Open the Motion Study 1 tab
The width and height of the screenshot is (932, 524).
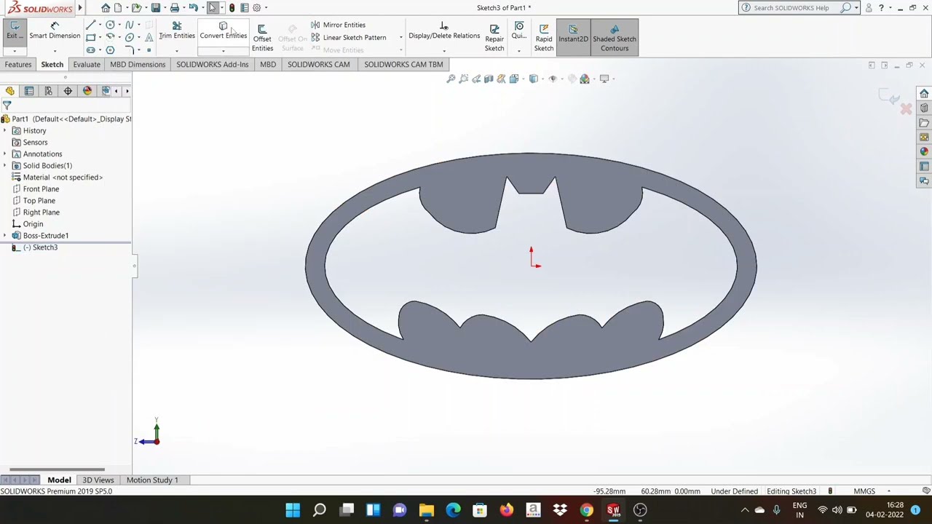(152, 480)
